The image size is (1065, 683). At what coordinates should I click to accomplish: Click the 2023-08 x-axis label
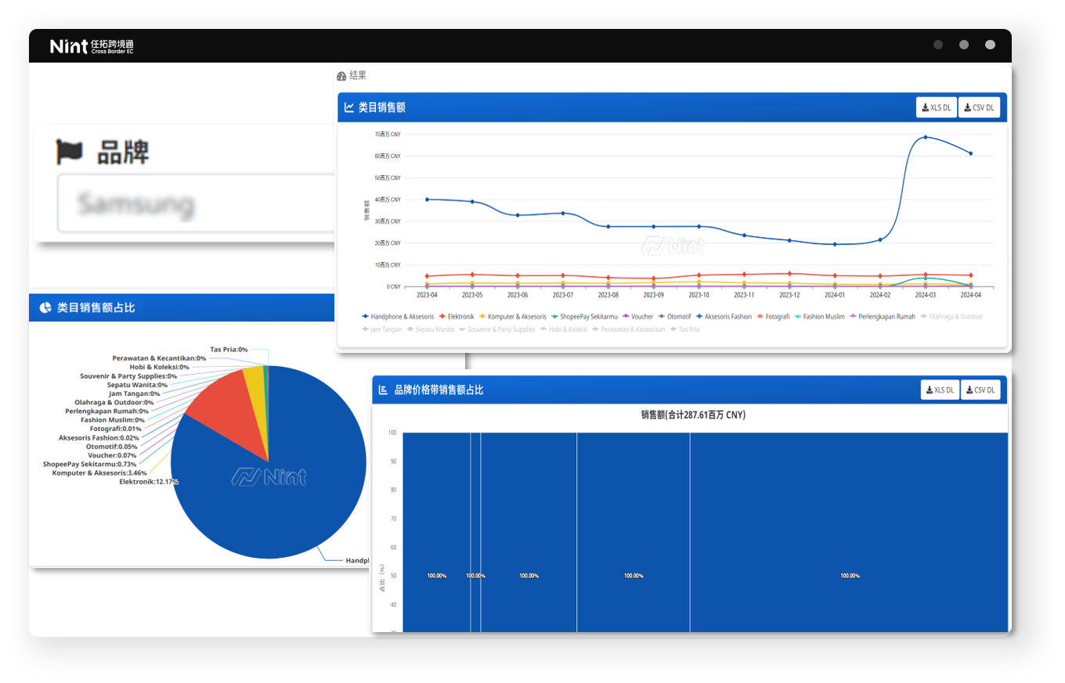click(x=608, y=295)
